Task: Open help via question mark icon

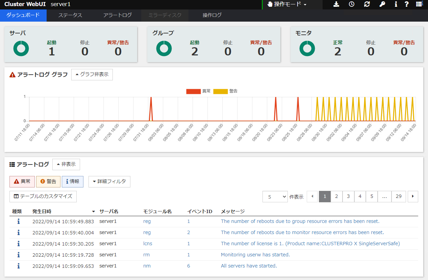Action: (407, 4)
